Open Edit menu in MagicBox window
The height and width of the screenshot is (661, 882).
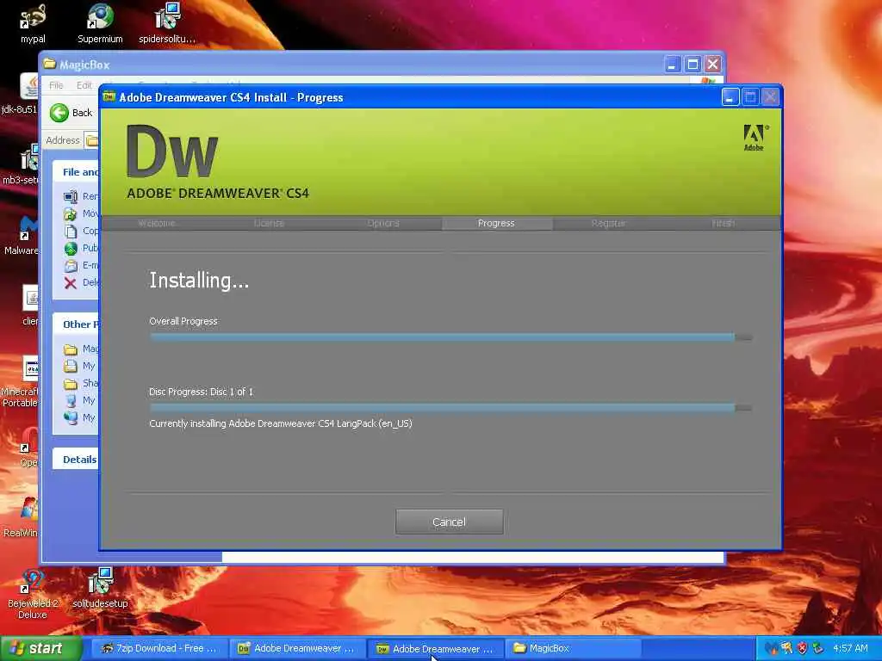[x=84, y=85]
